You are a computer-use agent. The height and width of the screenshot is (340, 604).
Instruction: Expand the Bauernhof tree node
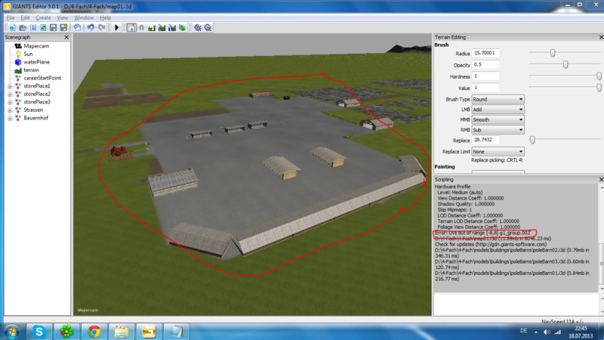point(10,119)
